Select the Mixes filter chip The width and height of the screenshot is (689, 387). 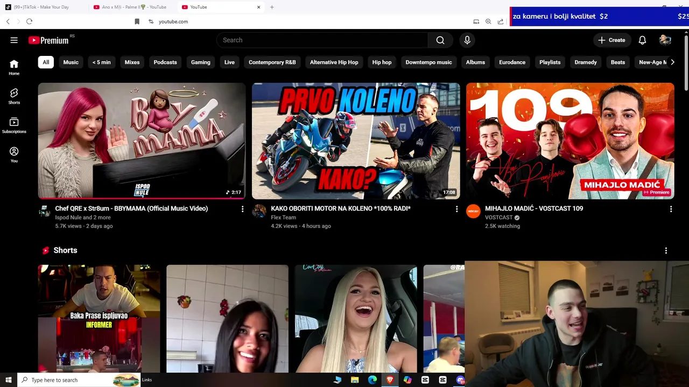[132, 62]
